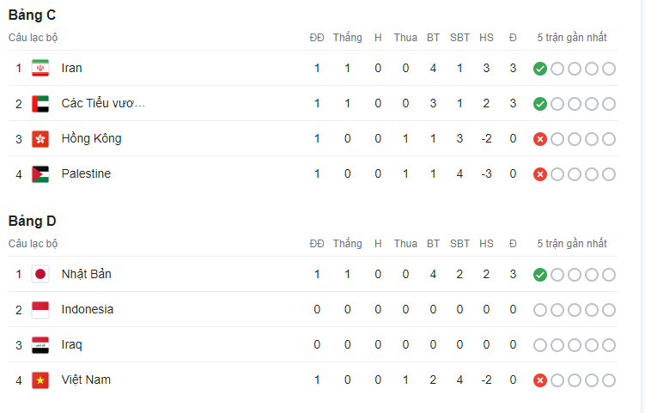
Task: Click the Palestine flag icon
Action: [40, 174]
